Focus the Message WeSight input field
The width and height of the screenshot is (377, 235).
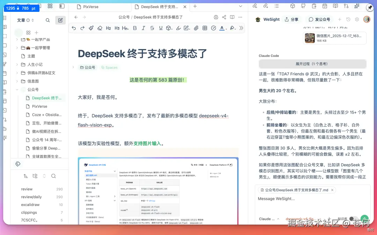pyautogui.click(x=312, y=199)
